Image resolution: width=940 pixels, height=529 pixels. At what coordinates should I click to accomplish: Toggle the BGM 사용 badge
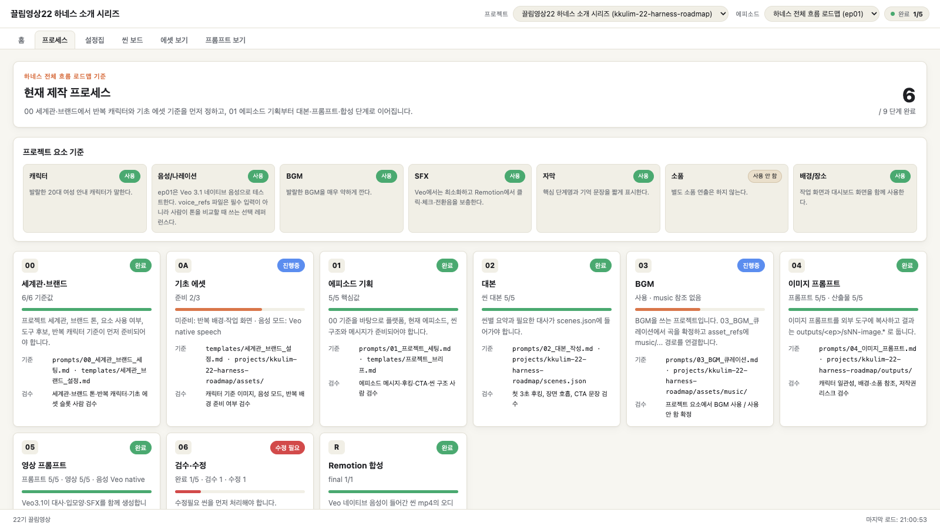(387, 176)
